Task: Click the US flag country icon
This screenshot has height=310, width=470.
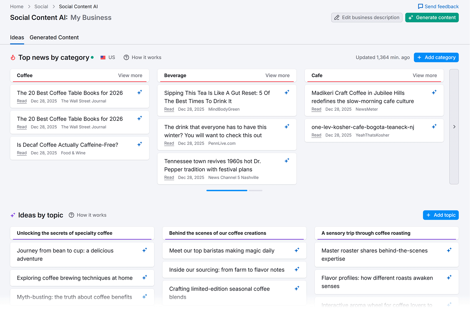Action: (103, 57)
